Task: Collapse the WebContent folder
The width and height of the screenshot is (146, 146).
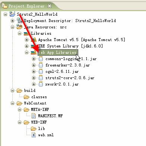Action: tap(12, 103)
